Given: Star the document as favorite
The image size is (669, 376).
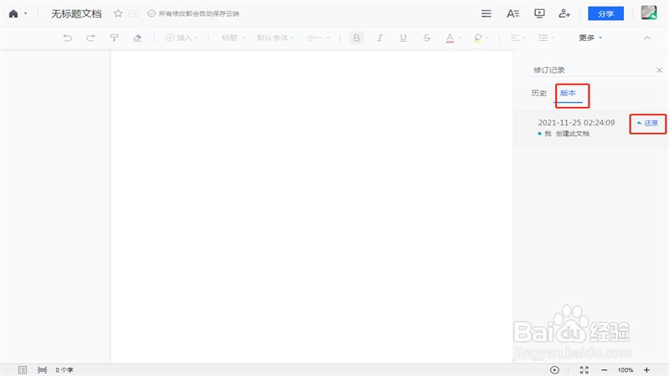Looking at the screenshot, I should [118, 13].
